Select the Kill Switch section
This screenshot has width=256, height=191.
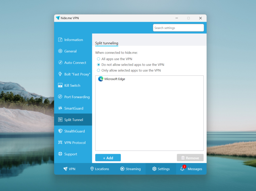point(72,85)
